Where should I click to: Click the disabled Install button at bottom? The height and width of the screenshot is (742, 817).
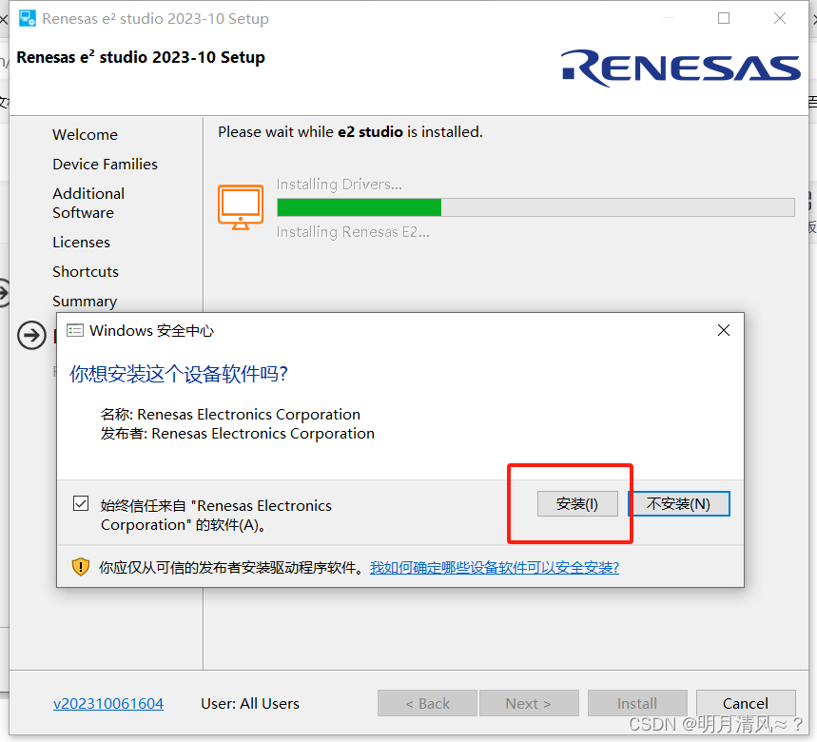pyautogui.click(x=637, y=703)
